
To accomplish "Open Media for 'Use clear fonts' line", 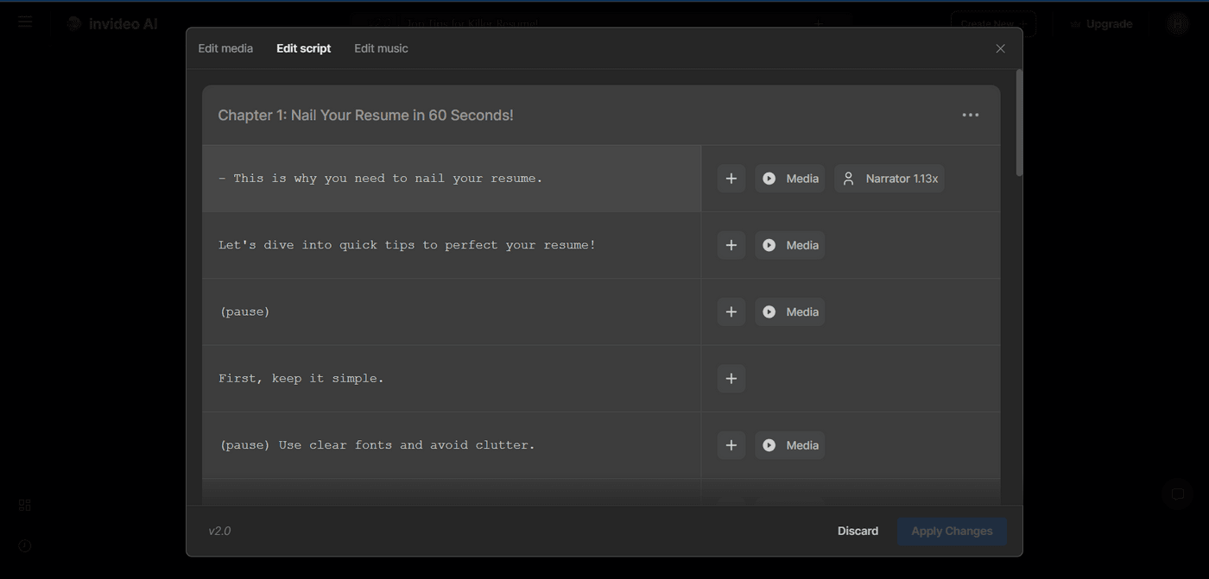I will 790,445.
